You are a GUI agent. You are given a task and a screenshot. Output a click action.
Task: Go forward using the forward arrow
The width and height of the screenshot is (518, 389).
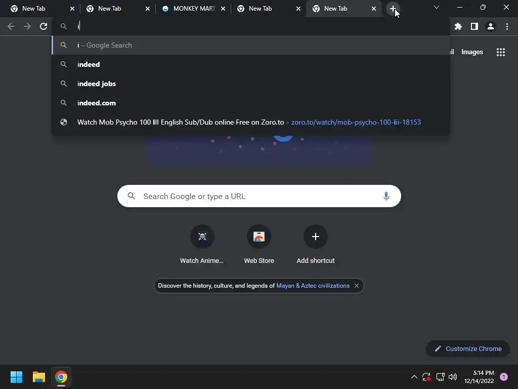point(27,26)
